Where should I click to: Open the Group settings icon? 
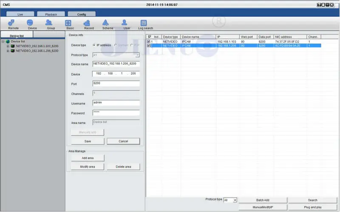(51, 23)
